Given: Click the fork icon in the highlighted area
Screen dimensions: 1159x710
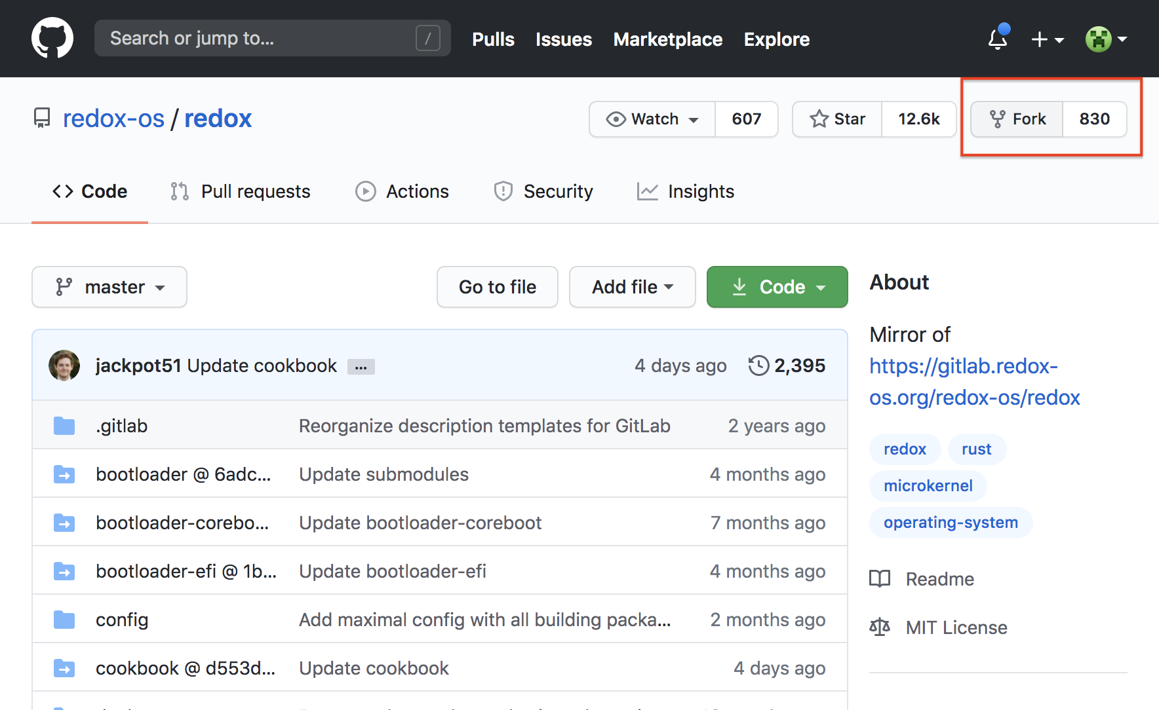Looking at the screenshot, I should point(998,119).
